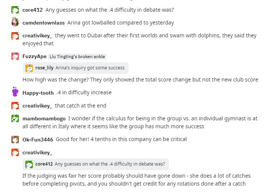This screenshot has width=267, height=192.
Task: Visit FuzzyApe's username link
Action: [34, 57]
